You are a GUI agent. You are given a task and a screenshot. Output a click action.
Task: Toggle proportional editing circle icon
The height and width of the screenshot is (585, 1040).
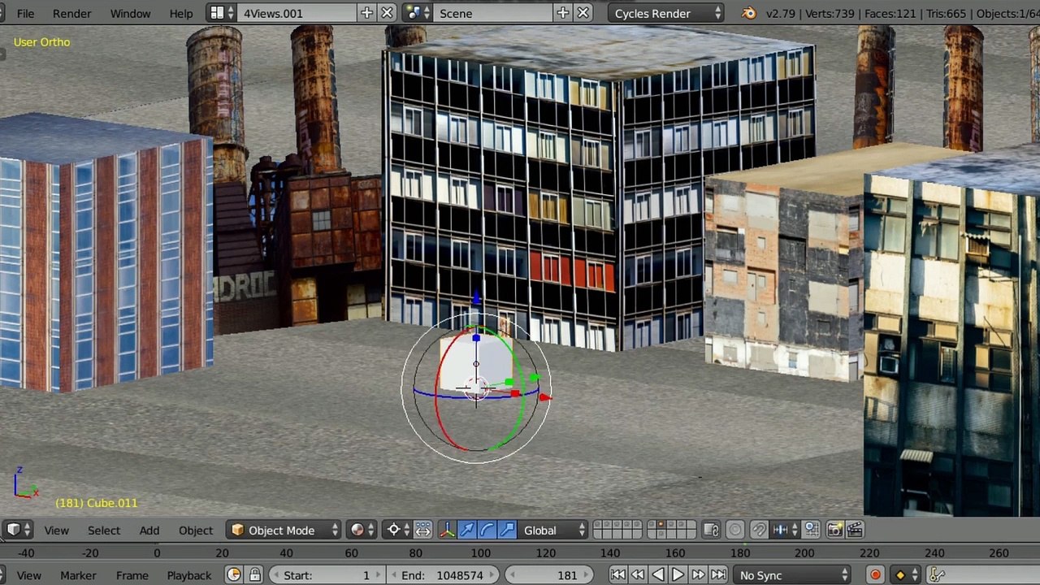[x=735, y=530]
